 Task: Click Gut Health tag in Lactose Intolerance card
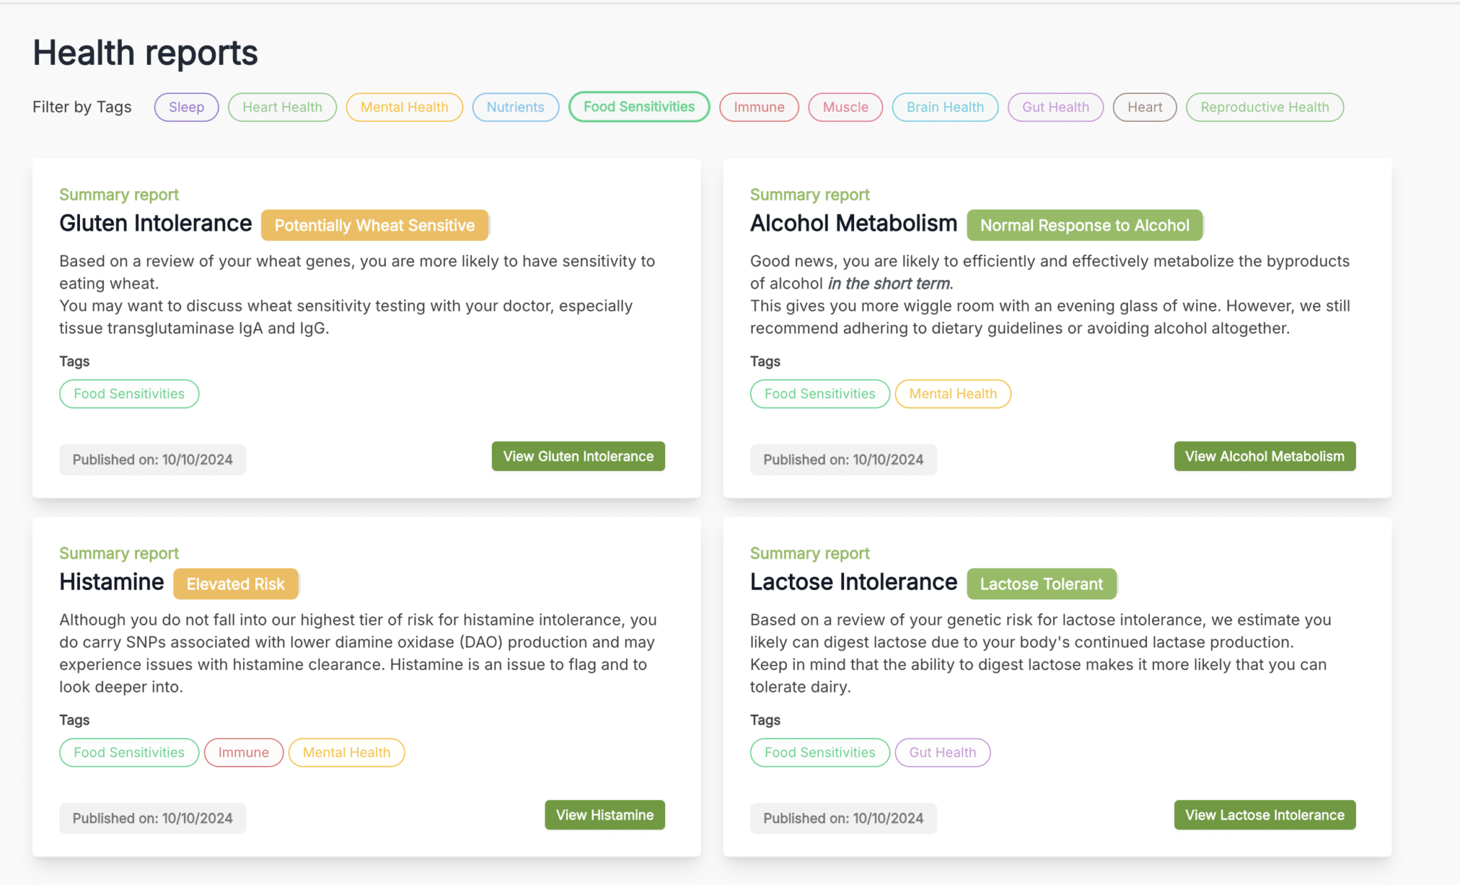[942, 752]
